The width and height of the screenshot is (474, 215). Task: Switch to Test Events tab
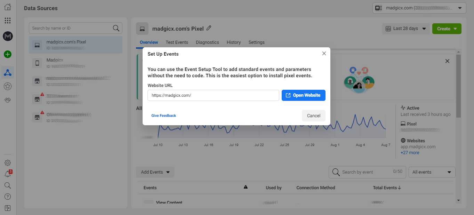177,42
